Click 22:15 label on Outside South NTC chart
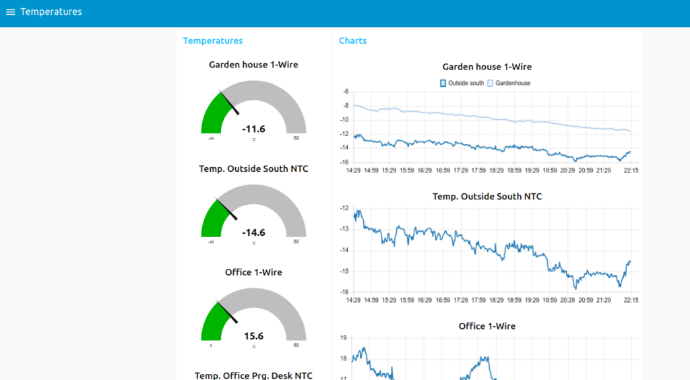 point(631,300)
